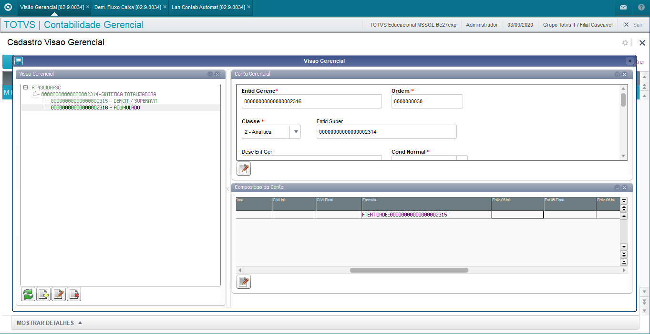The height and width of the screenshot is (334, 650).
Task: Collapse left panel using the splitter arrow
Action: (x=228, y=189)
